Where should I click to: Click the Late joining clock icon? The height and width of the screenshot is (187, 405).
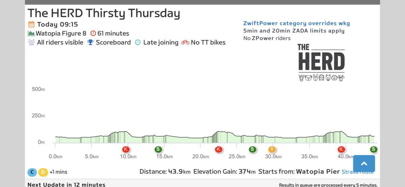point(138,43)
